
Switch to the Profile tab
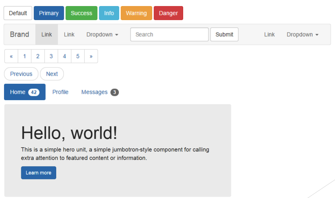60,92
